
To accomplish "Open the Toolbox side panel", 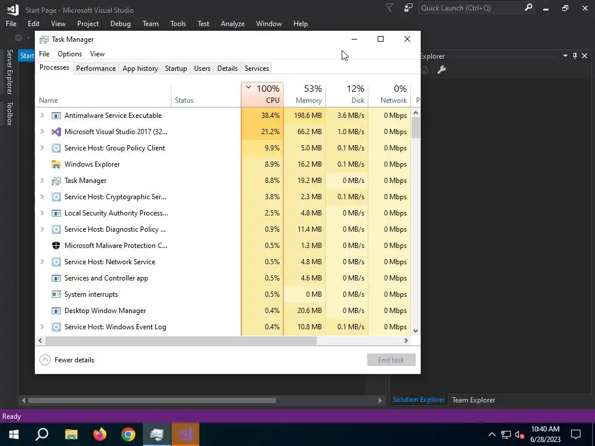I will 9,113.
